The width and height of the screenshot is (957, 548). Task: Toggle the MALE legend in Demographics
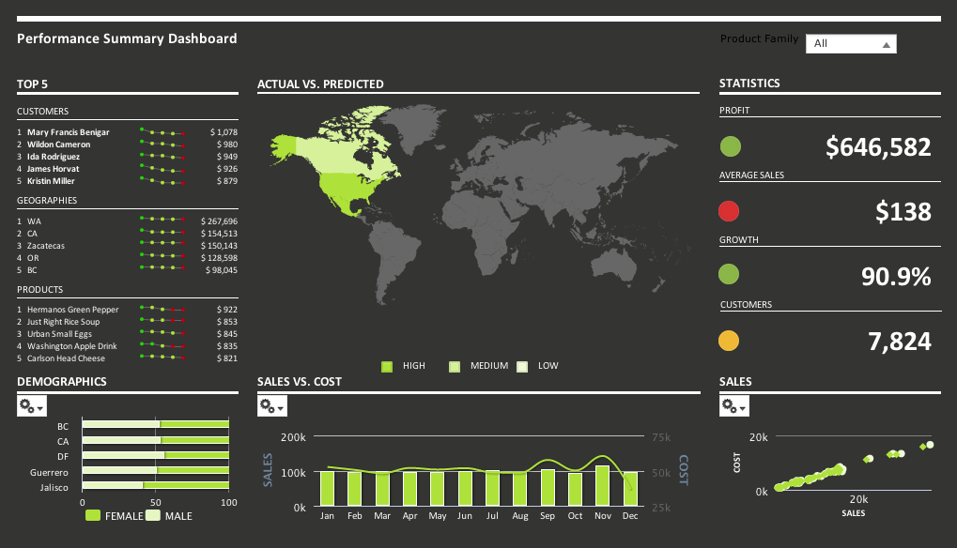coord(169,515)
